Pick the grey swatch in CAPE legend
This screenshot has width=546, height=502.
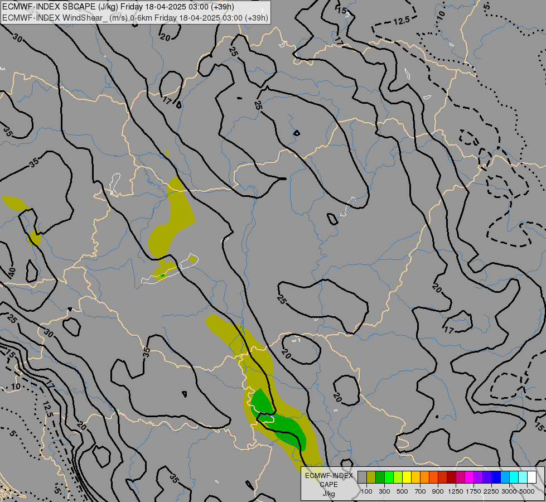(x=362, y=477)
